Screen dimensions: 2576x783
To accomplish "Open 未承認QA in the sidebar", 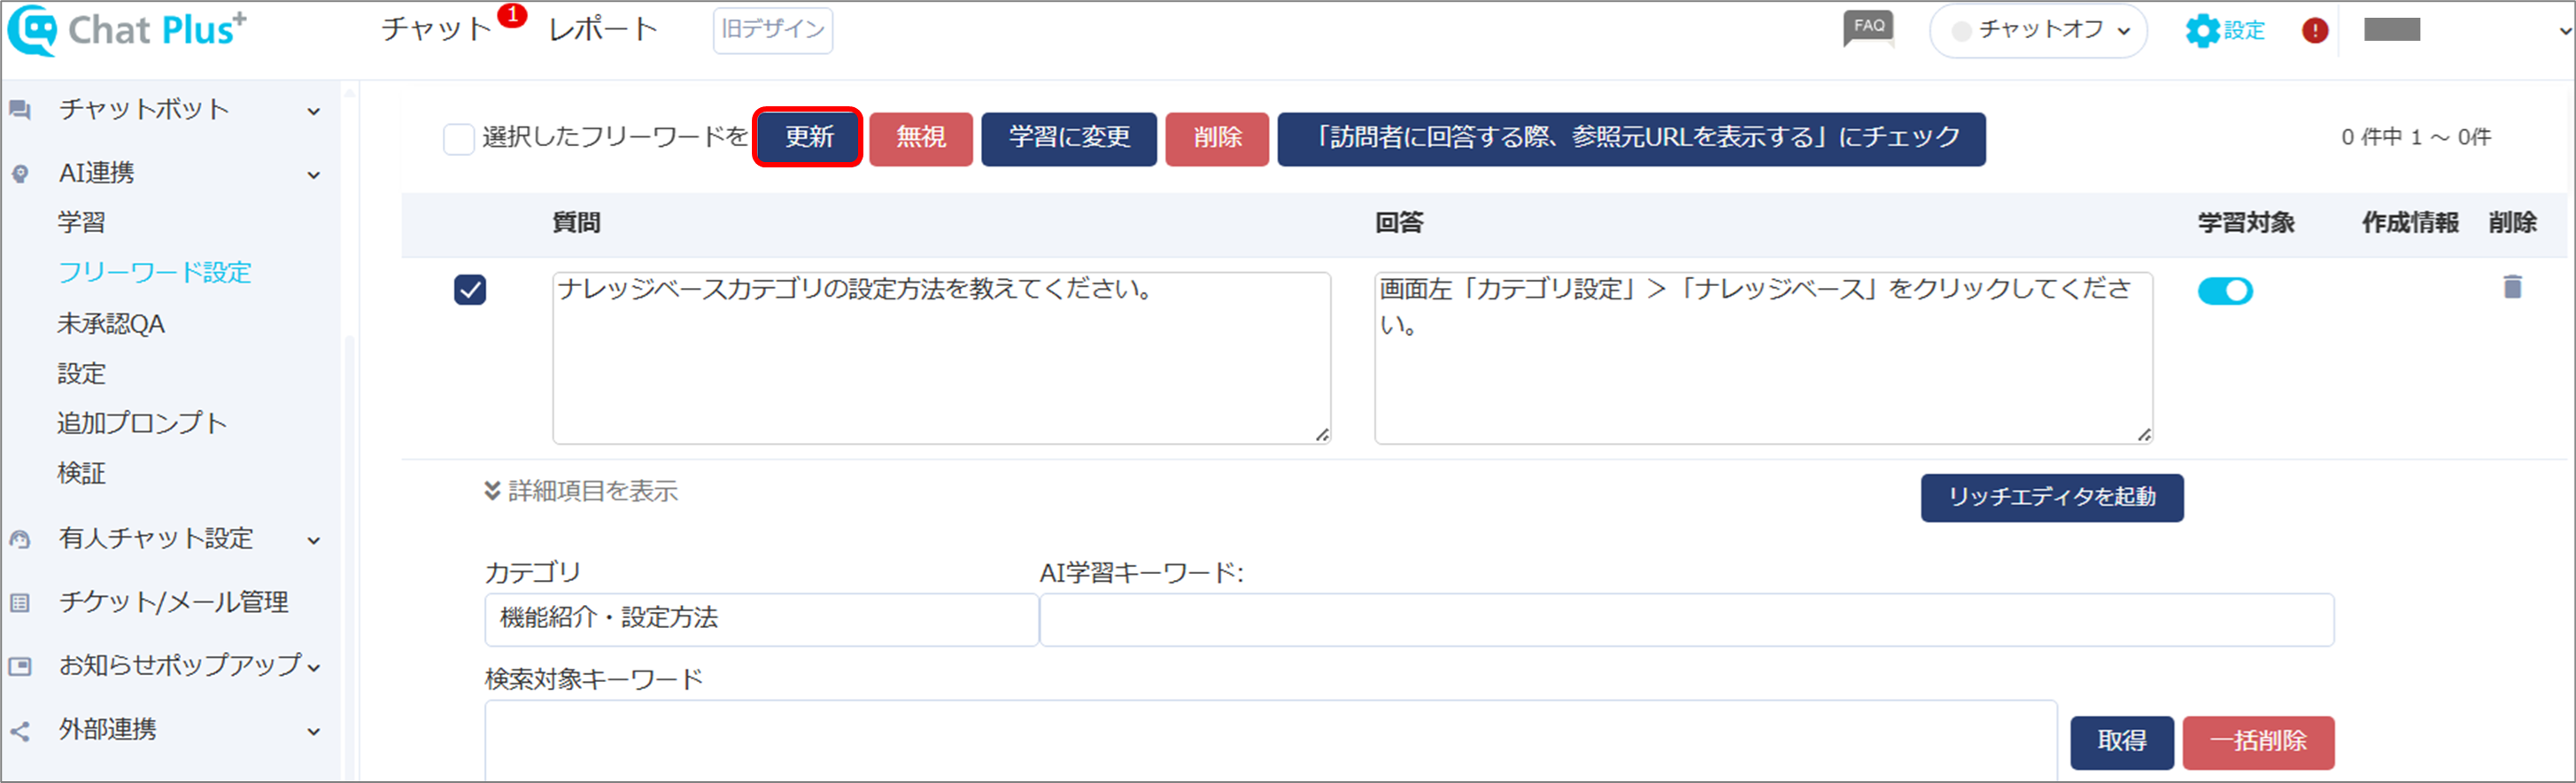I will [x=111, y=324].
